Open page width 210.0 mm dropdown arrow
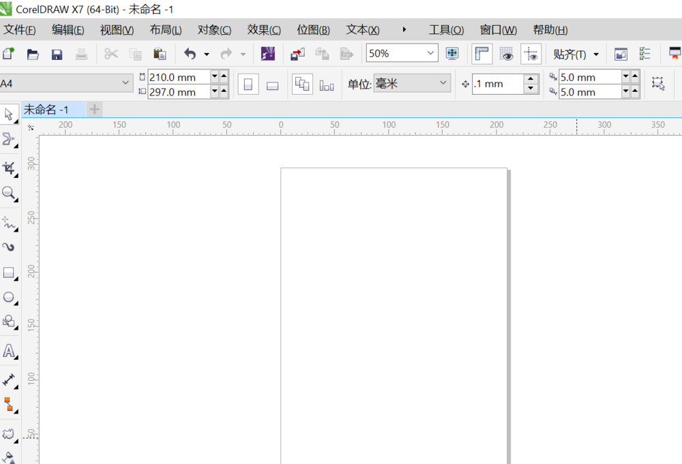 click(214, 76)
